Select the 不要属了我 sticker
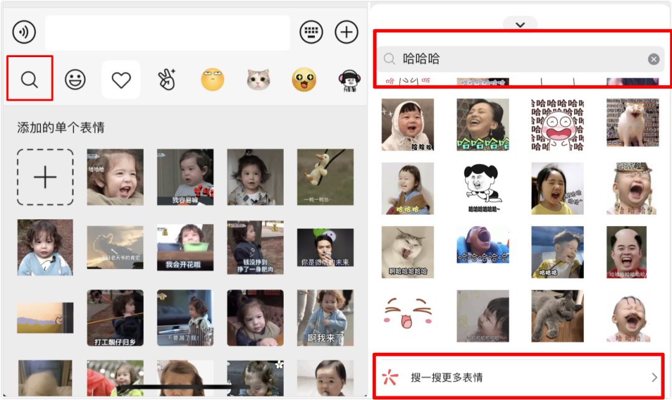Image resolution: width=672 pixels, height=400 pixels. (x=185, y=318)
